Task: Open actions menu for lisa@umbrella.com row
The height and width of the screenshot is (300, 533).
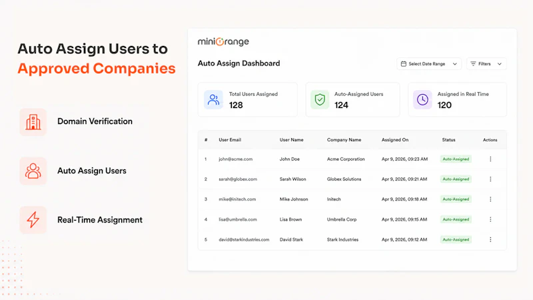Action: pos(490,219)
